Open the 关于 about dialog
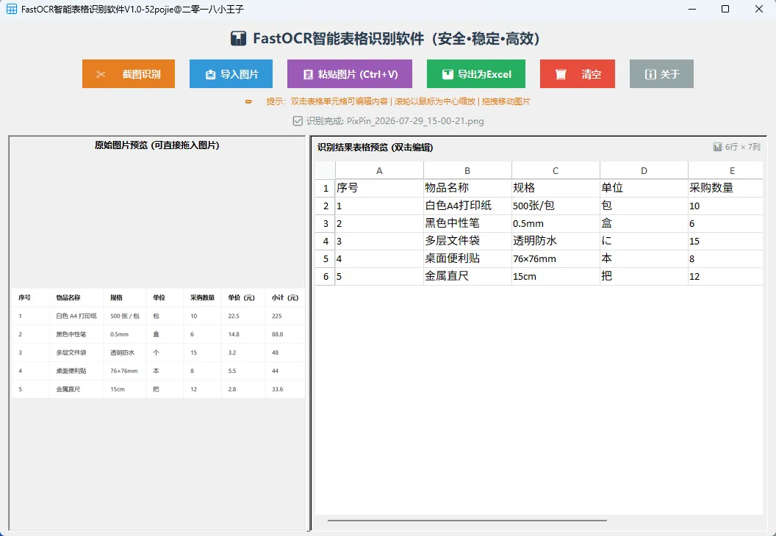The image size is (776, 536). pyautogui.click(x=661, y=73)
